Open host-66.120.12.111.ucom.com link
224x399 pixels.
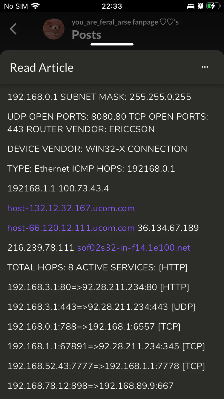(x=71, y=228)
